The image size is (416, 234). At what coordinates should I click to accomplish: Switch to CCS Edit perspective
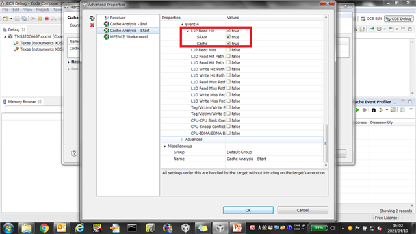[371, 19]
